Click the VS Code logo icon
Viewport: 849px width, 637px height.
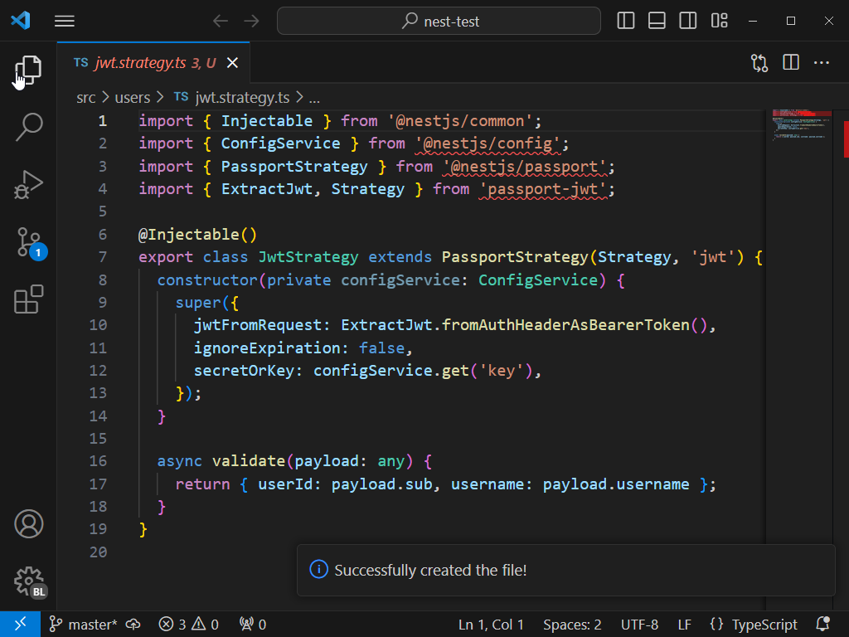(x=21, y=21)
